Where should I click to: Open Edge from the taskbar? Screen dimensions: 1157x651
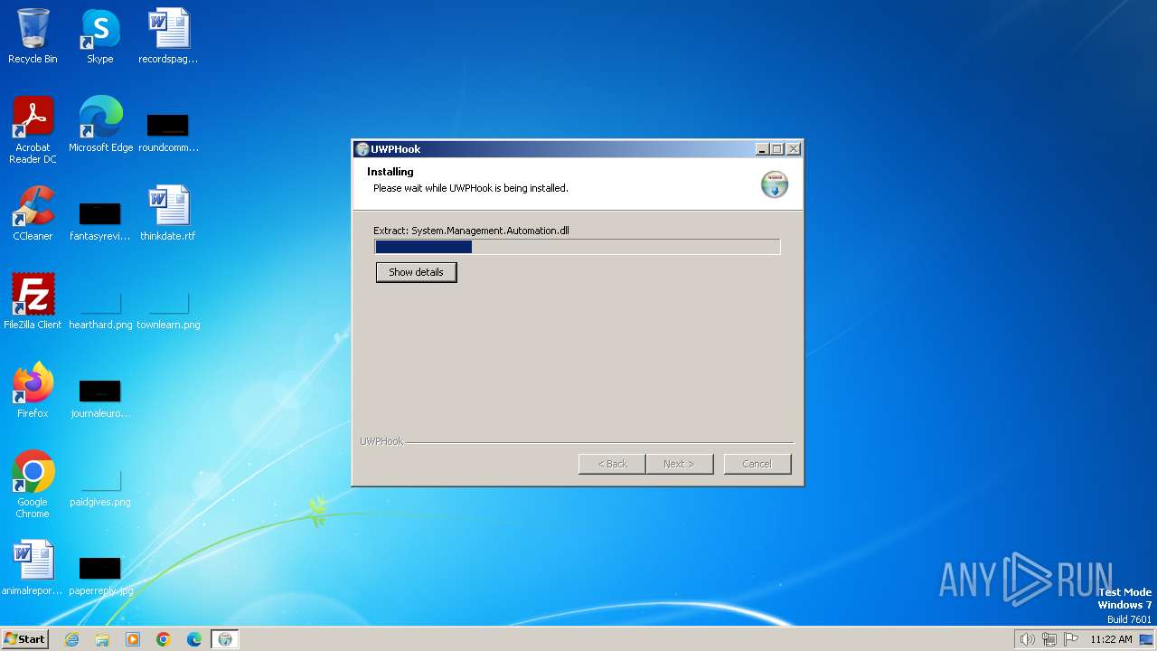[194, 639]
